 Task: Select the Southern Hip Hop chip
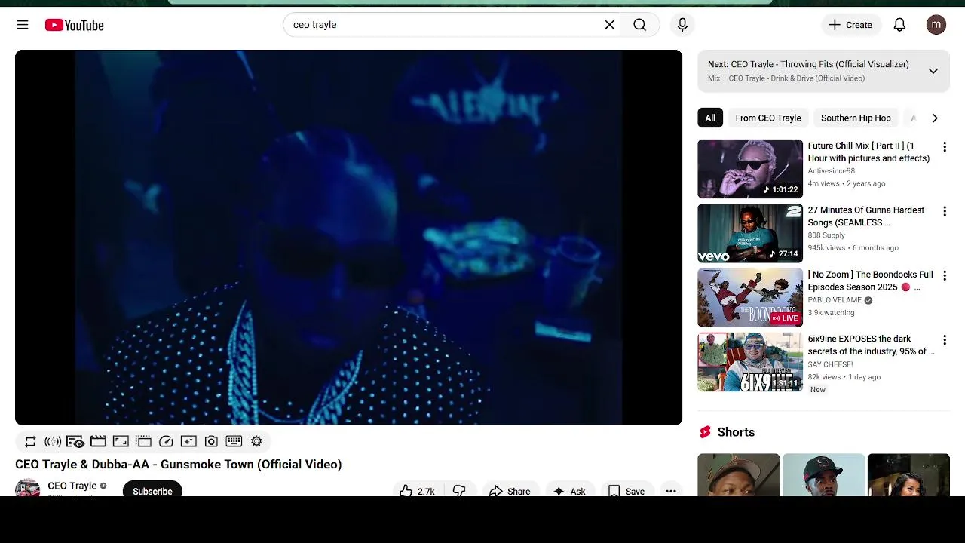pos(856,118)
